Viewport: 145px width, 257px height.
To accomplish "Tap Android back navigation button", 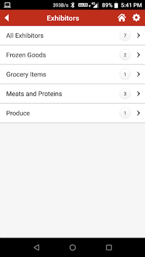I will [36, 247].
